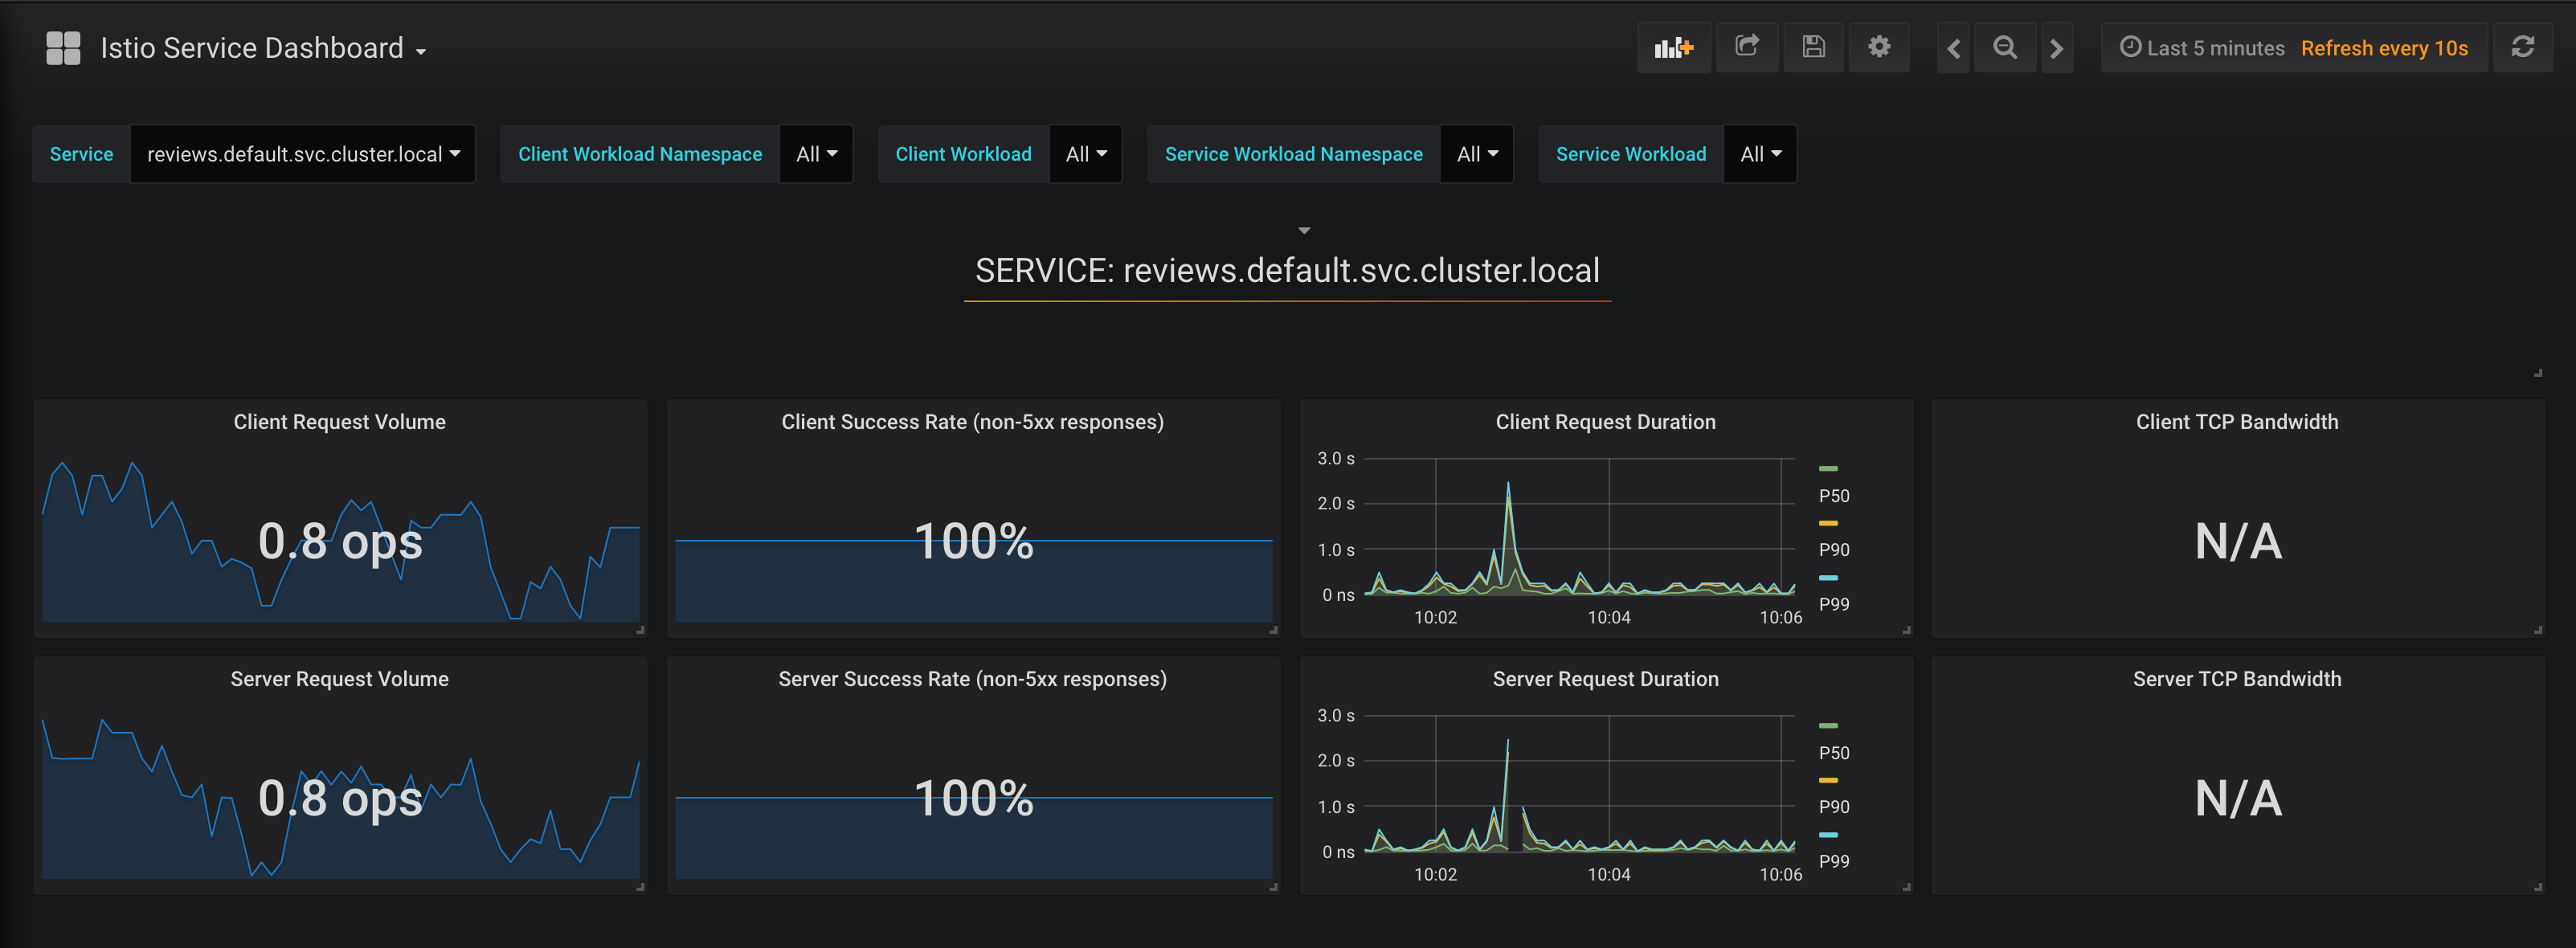2576x948 pixels.
Task: Shift time range forward with right arrow
Action: [x=2056, y=47]
